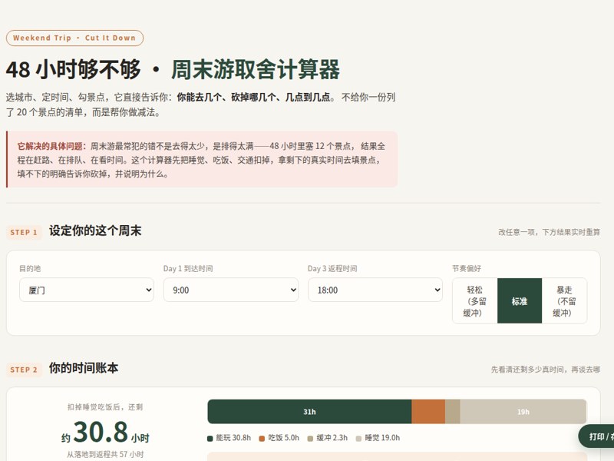
Task: Click the 扣掉睡觉吃饭后，还剩 caption
Action: click(x=105, y=407)
